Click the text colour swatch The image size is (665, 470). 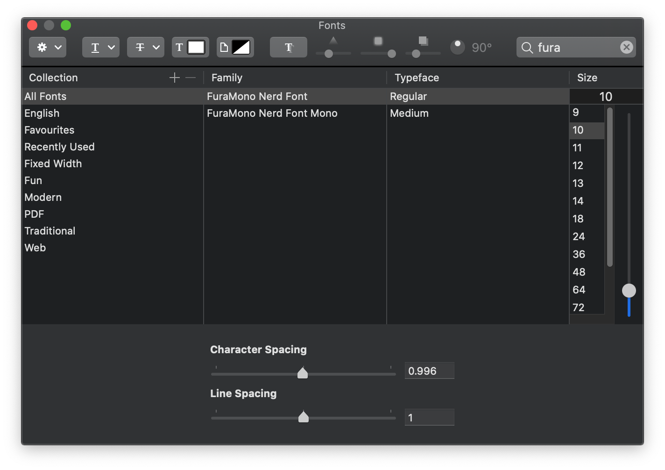point(196,47)
